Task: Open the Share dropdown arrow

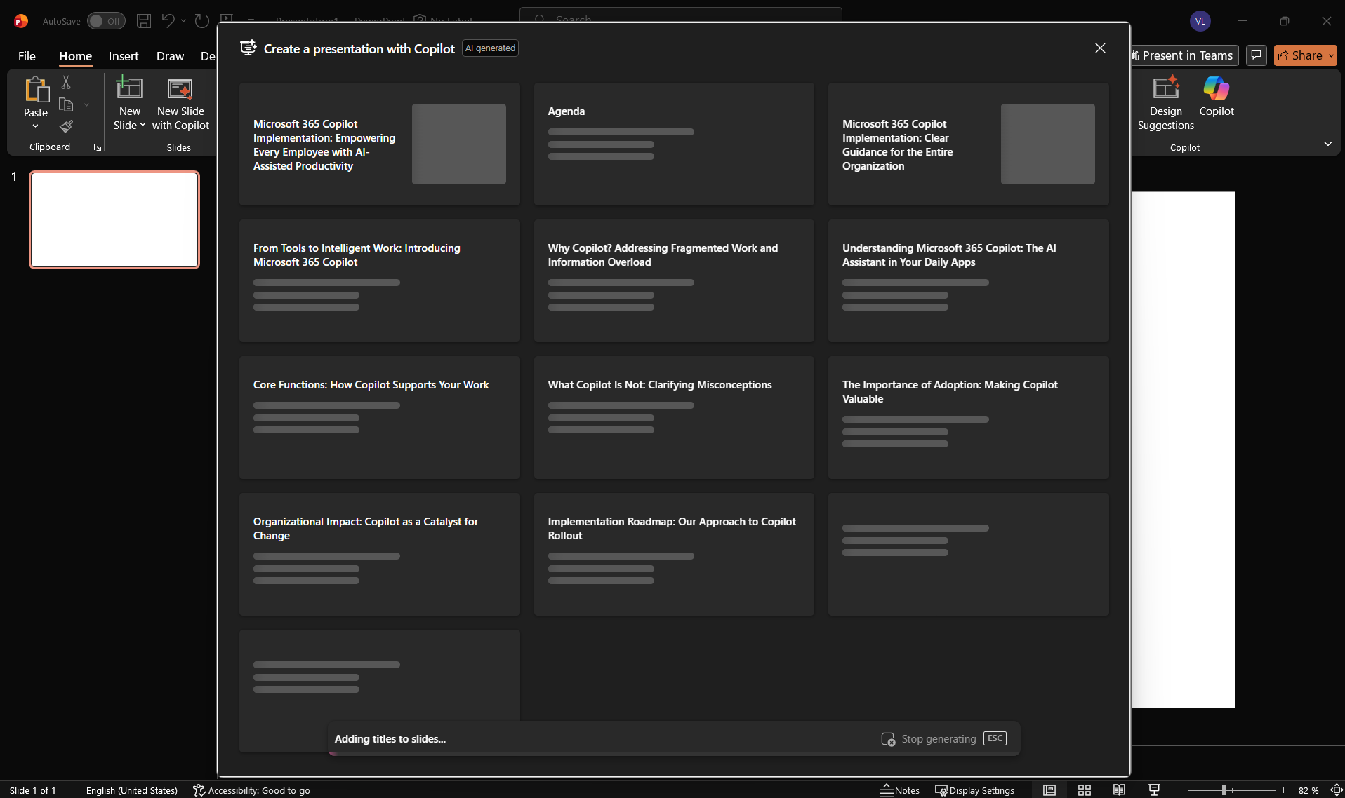Action: [1331, 55]
